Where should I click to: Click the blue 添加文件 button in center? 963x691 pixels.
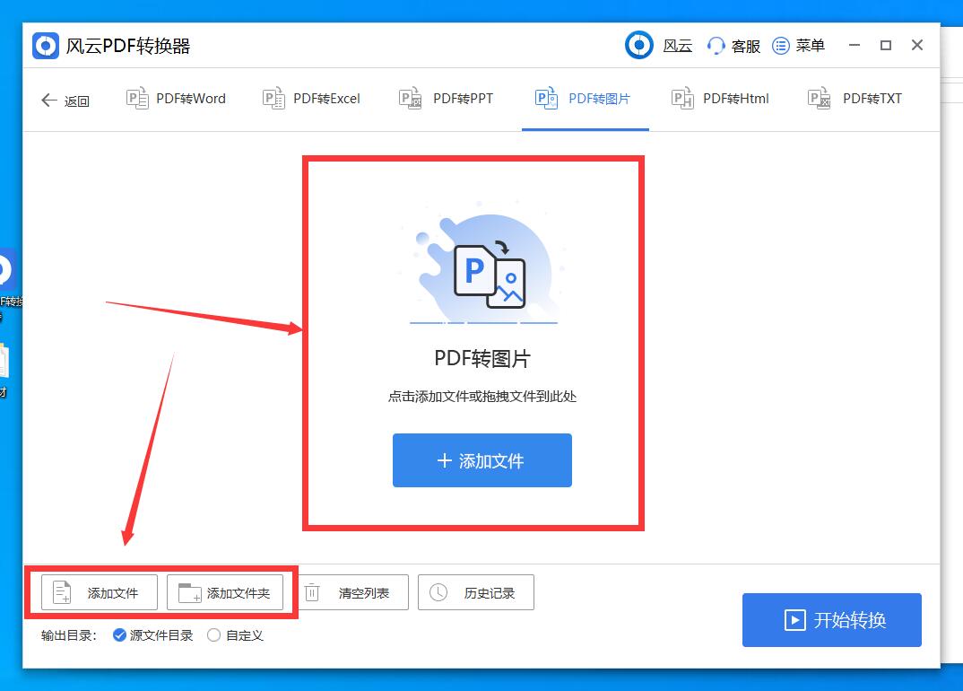click(481, 460)
